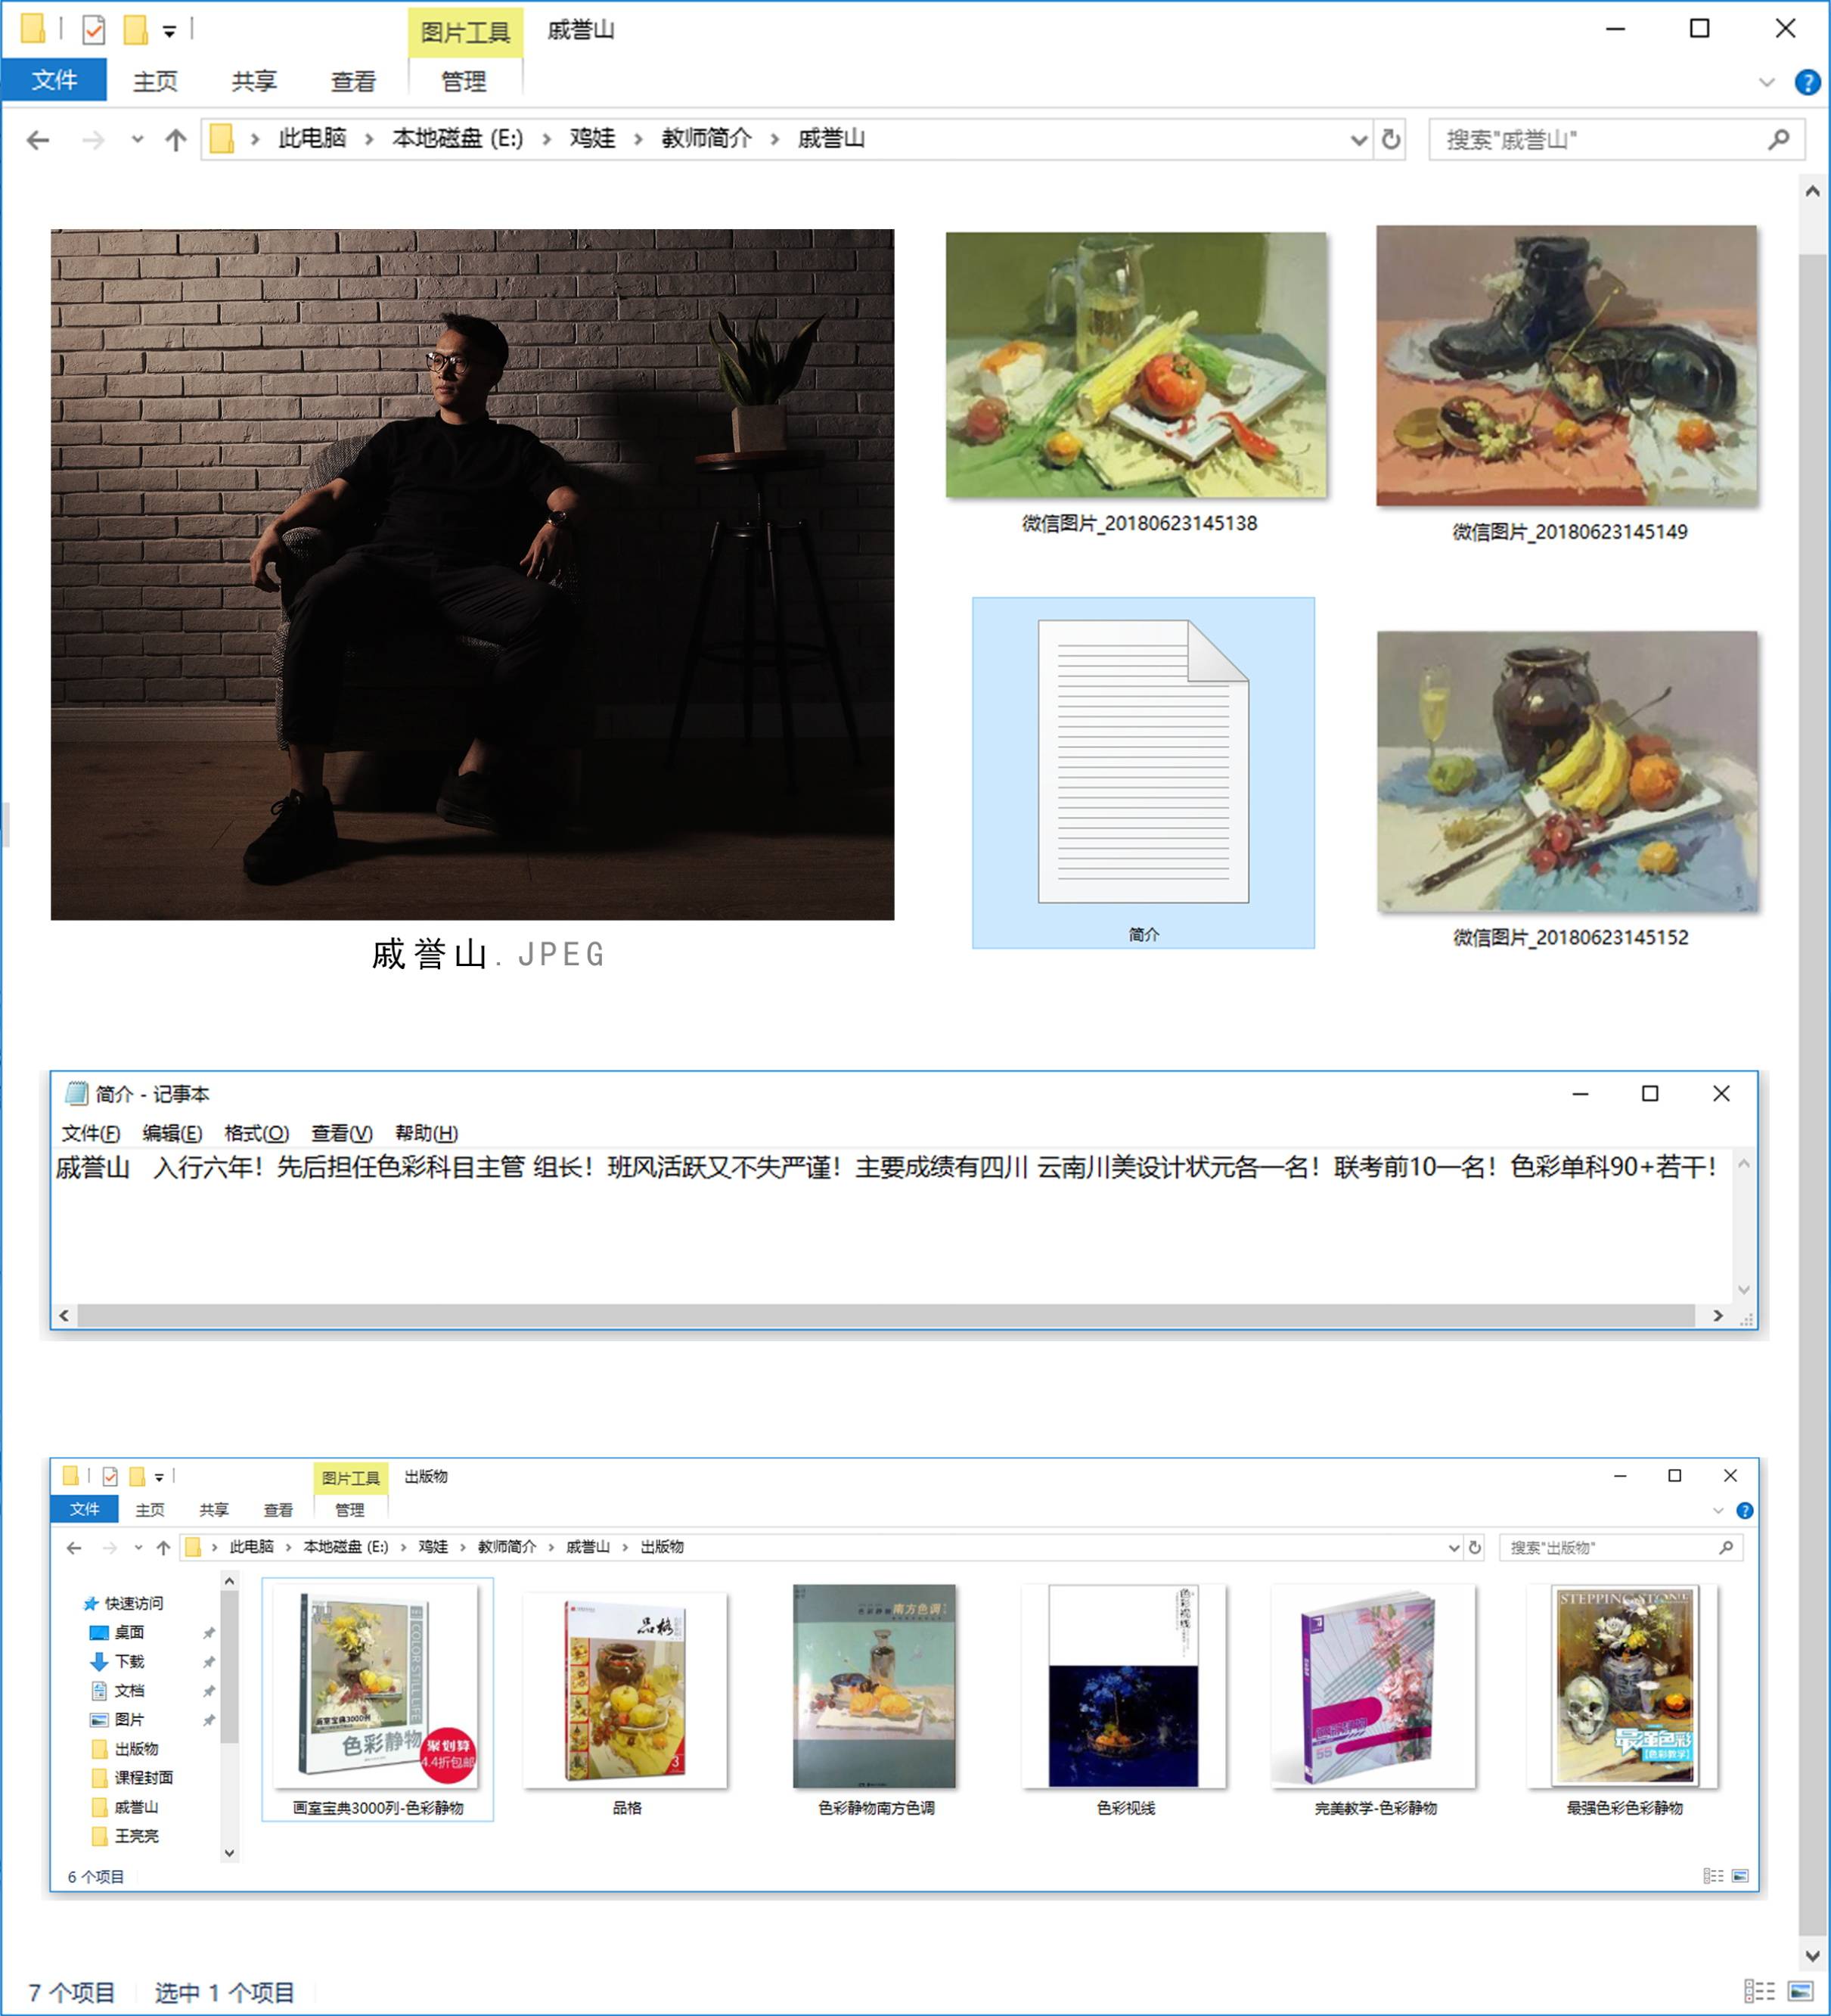Customize Quick Access Toolbar dropdown
1831x2016 pixels.
(x=169, y=31)
